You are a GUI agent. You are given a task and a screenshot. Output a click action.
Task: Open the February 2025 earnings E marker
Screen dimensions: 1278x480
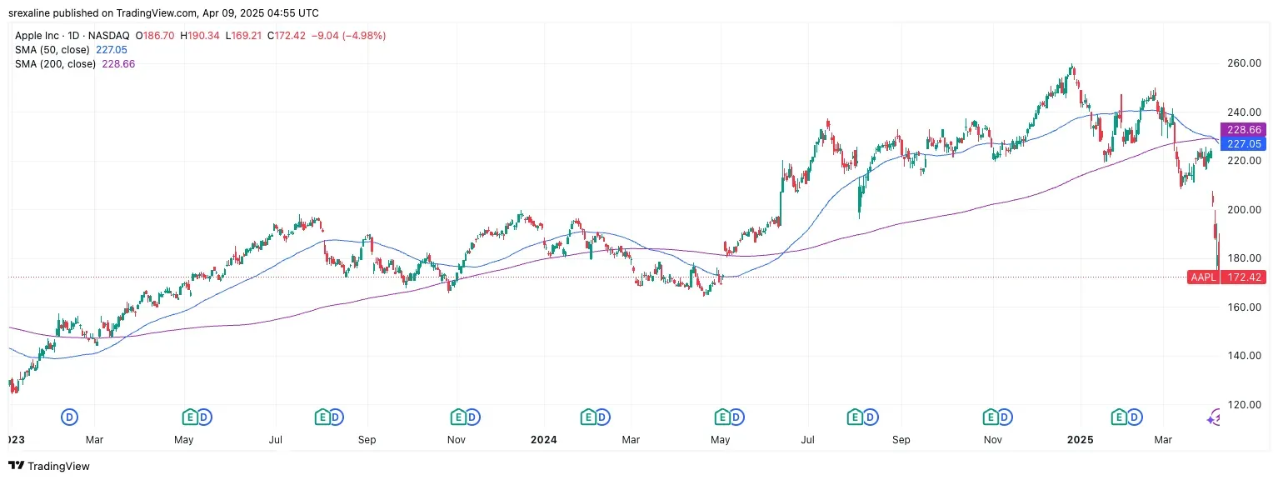point(1121,416)
